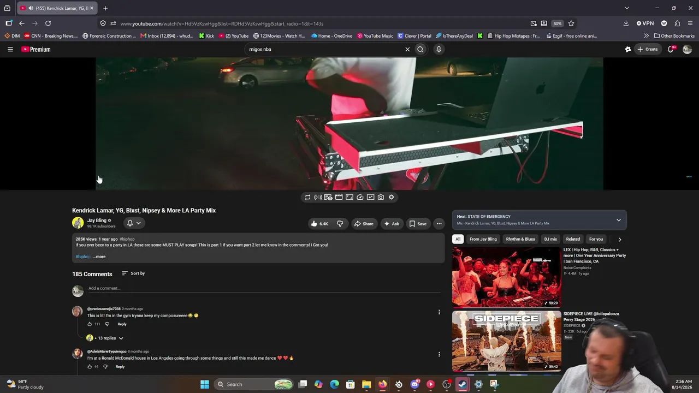
Task: Bookmark this page with star icon
Action: pos(571,23)
